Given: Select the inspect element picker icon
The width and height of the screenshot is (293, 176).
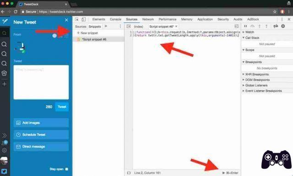Looking at the screenshot, I should (x=76, y=19).
